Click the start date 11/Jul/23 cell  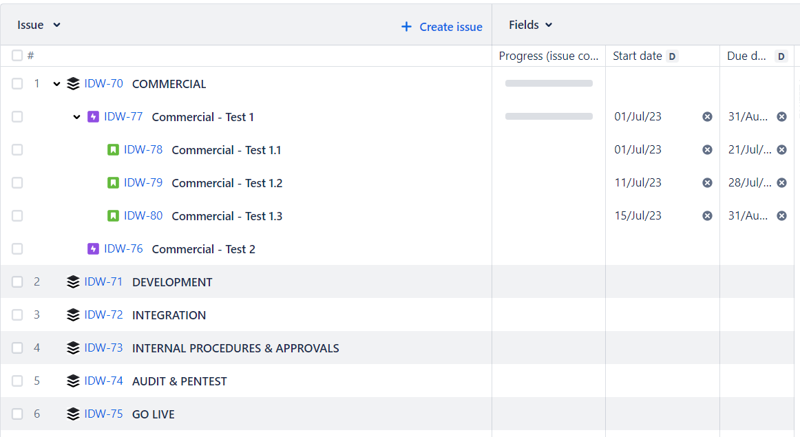click(x=638, y=182)
